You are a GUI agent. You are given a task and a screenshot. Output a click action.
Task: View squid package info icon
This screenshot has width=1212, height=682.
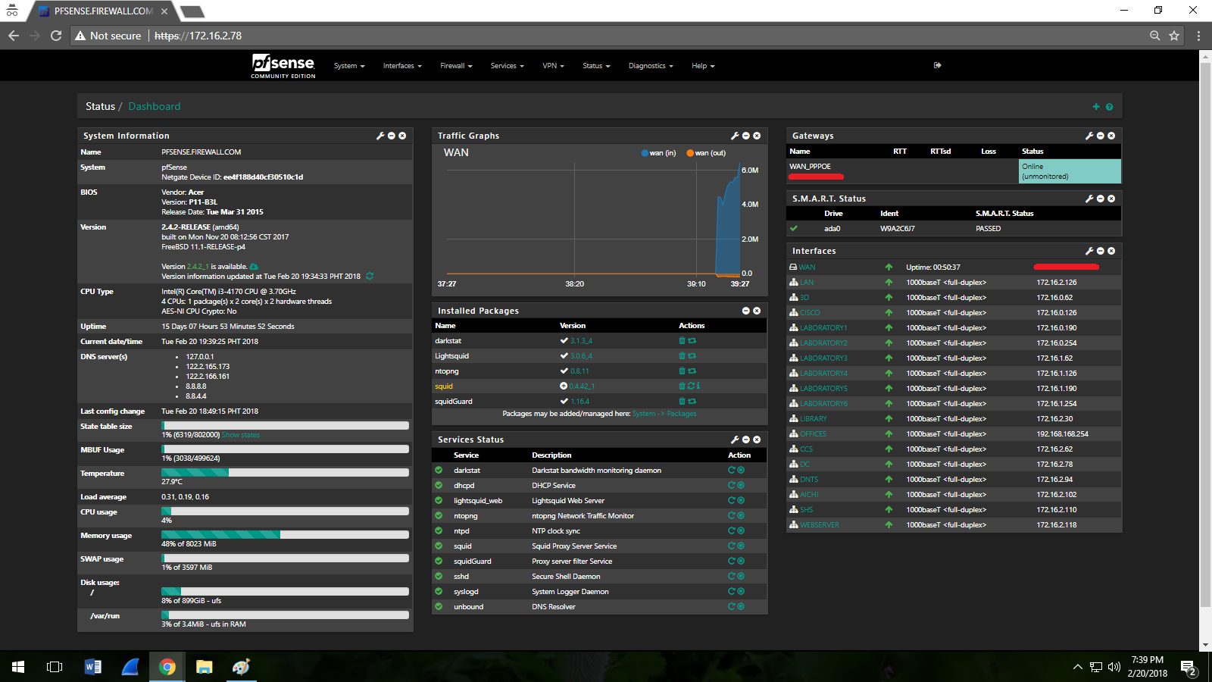[x=698, y=386]
